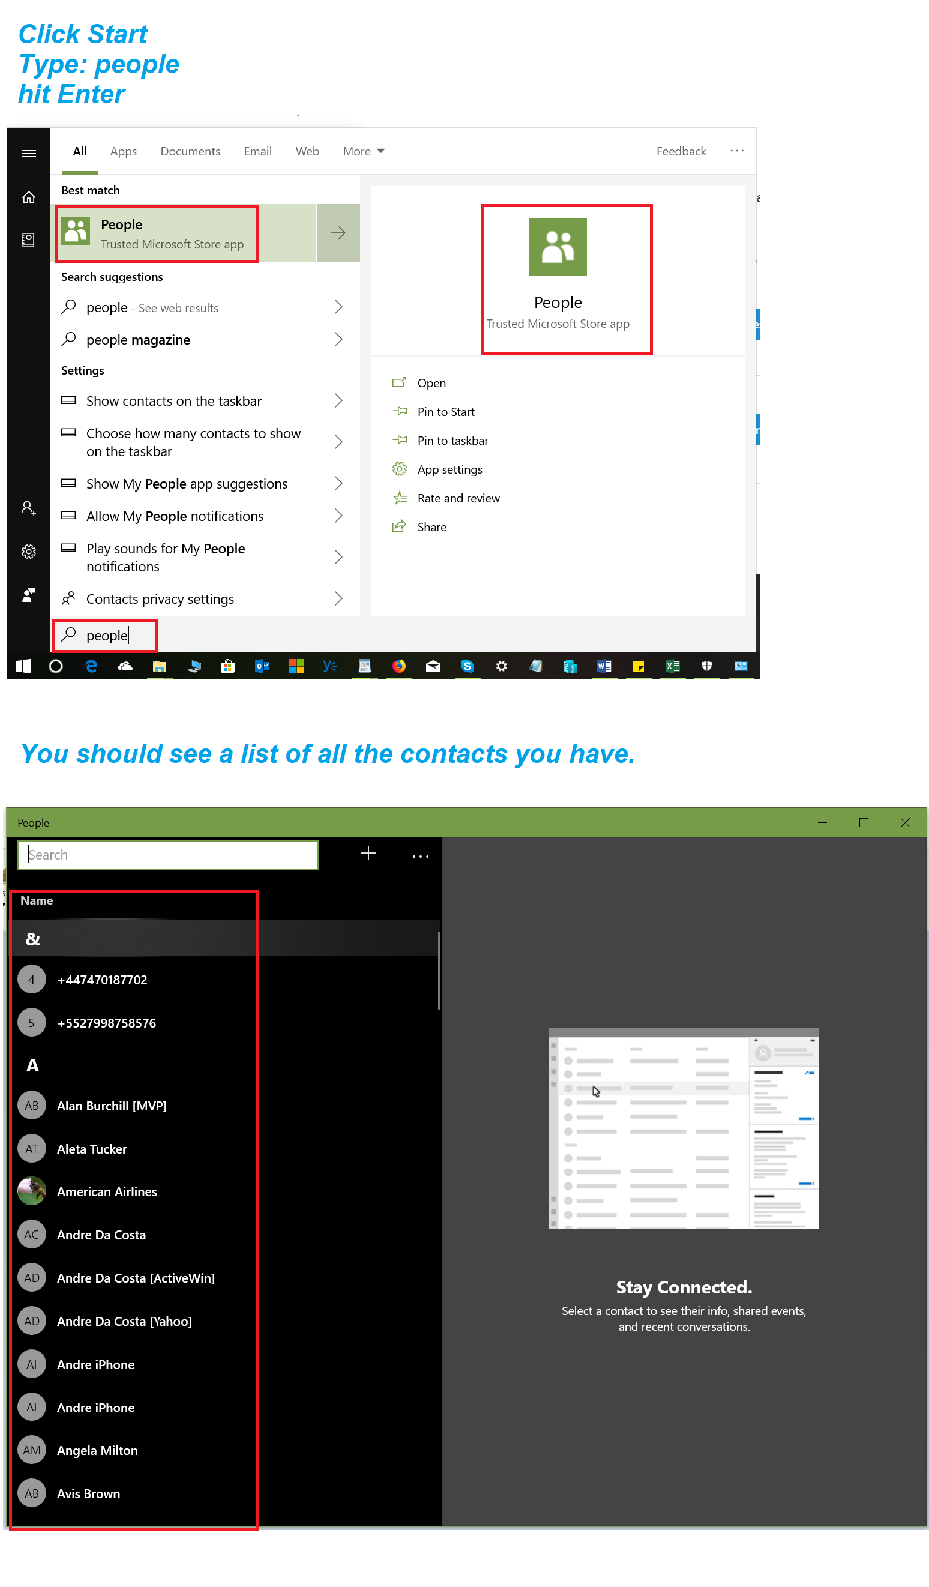
Task: Open 'Play sounds for My People notifications' setting
Action: pos(205,558)
